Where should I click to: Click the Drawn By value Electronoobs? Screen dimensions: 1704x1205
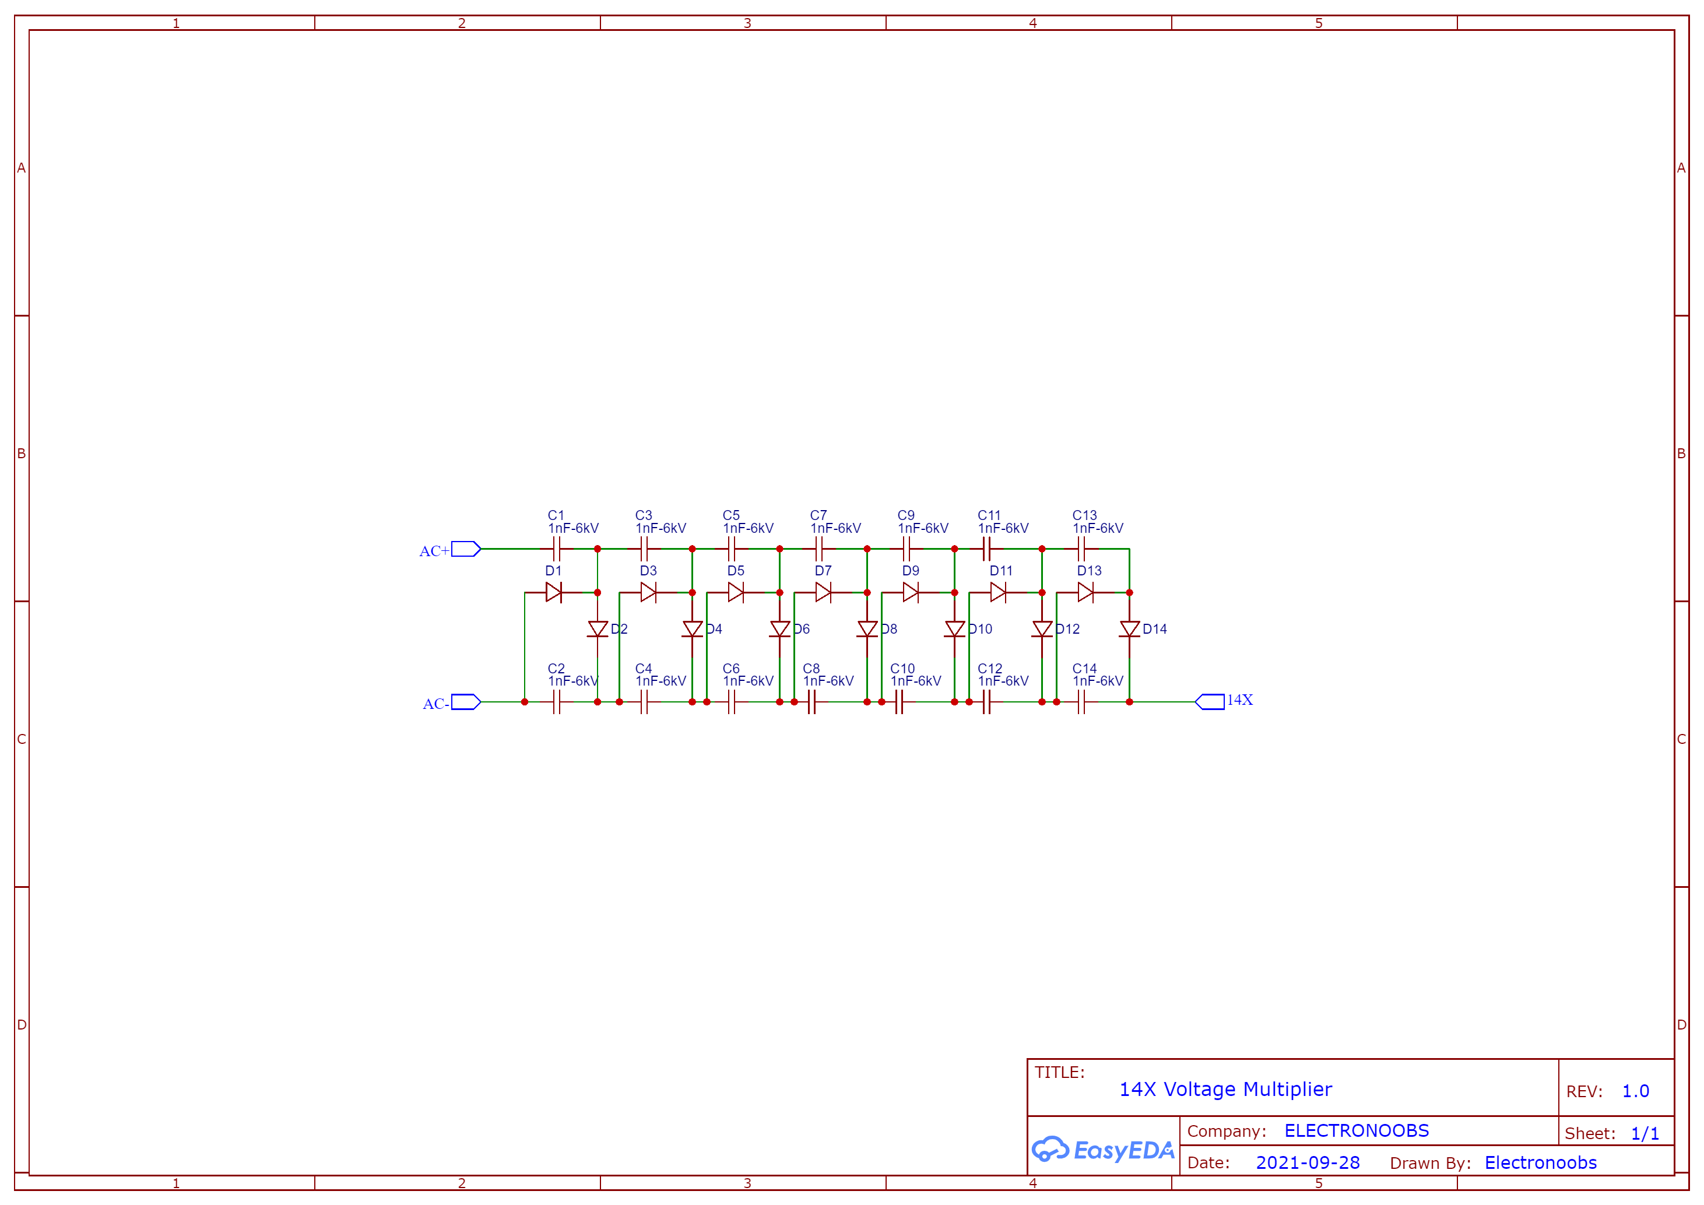tap(1541, 1162)
